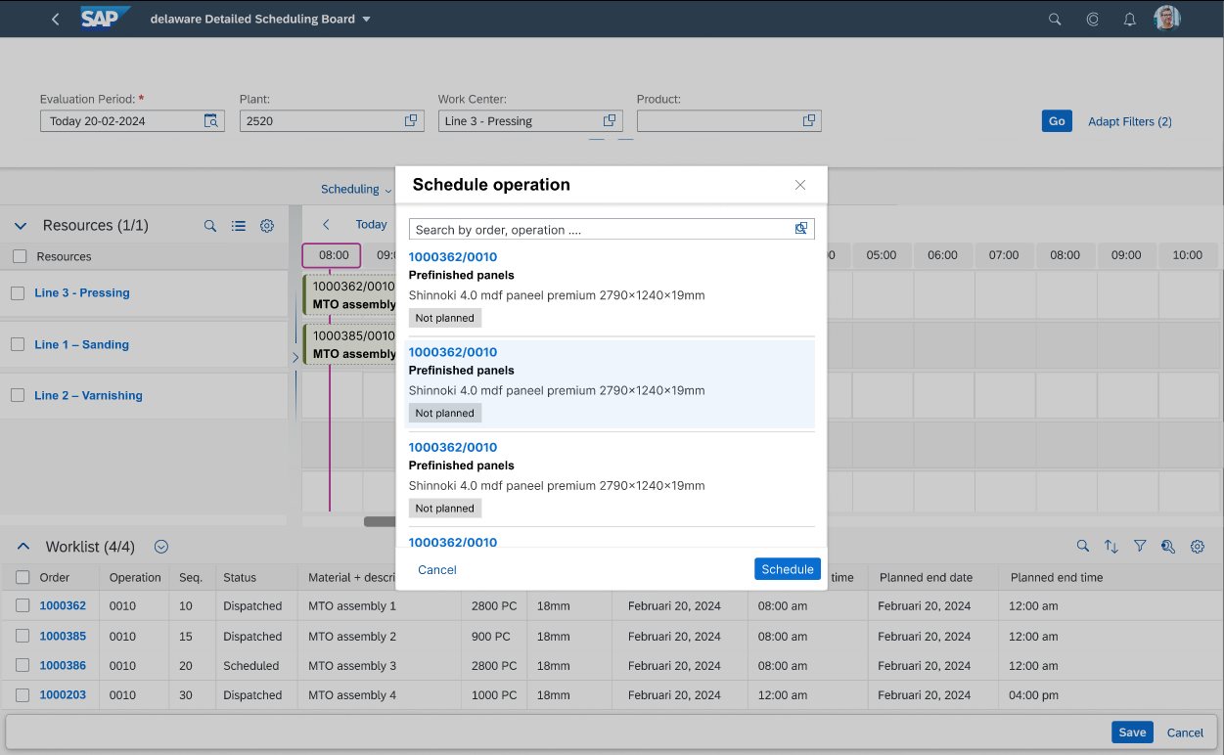Image resolution: width=1224 pixels, height=755 pixels.
Task: Click Cancel in Schedule operation dialog
Action: pyautogui.click(x=436, y=569)
